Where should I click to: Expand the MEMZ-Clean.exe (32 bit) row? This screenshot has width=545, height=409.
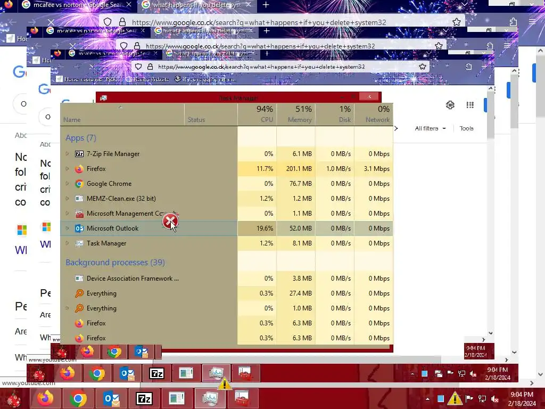67,198
